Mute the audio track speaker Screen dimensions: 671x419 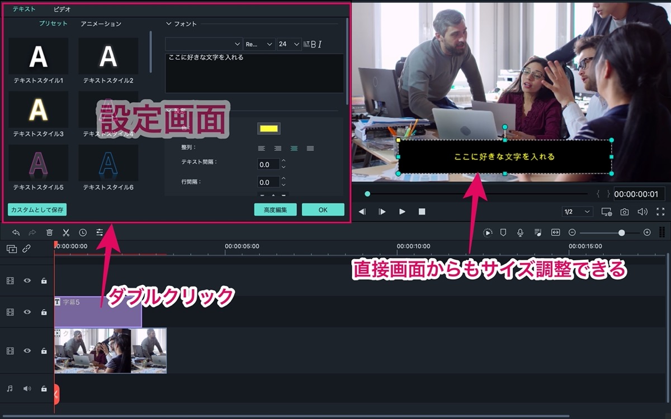tap(27, 388)
